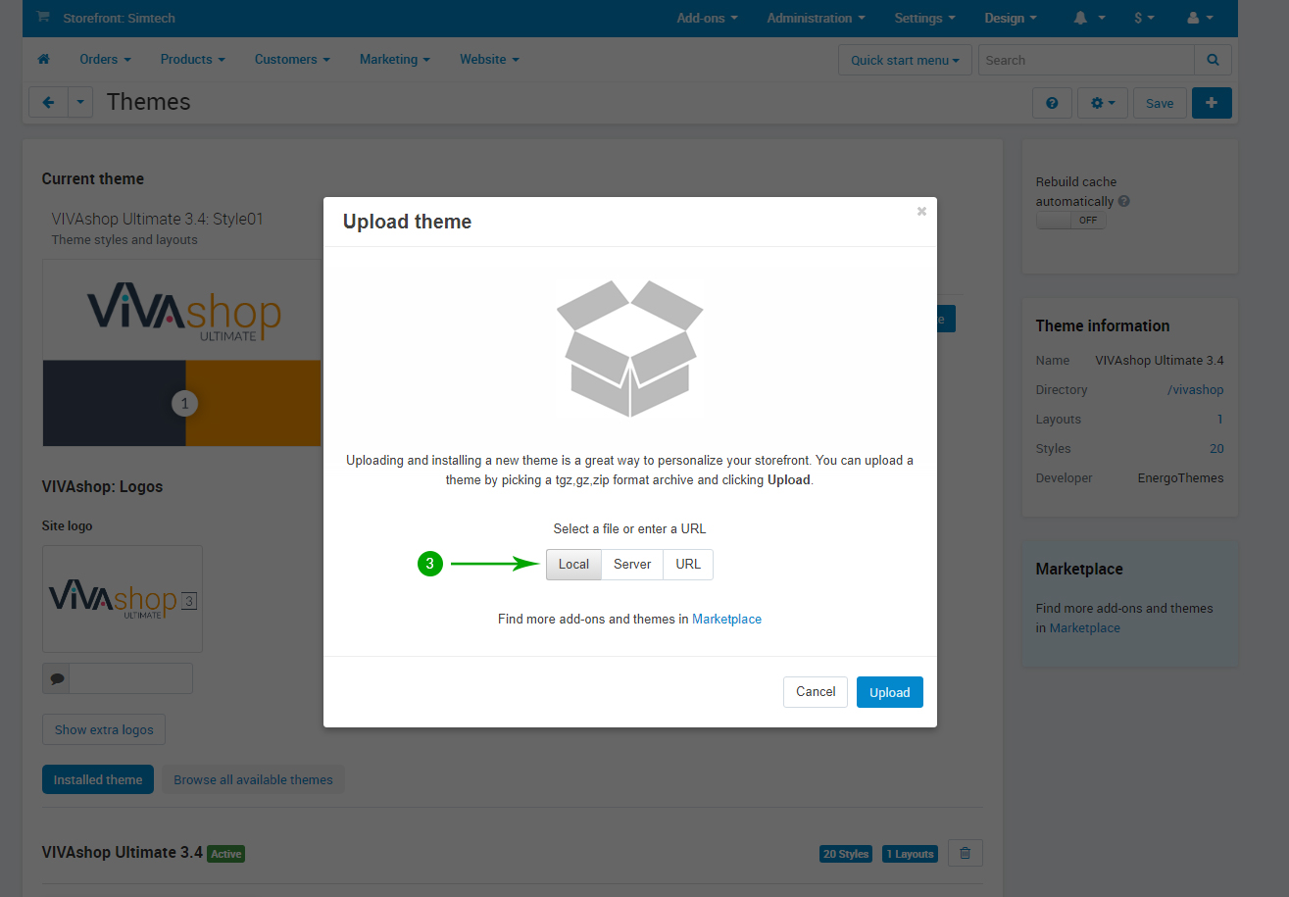
Task: Expand the currency dollar dropdown
Action: click(1144, 18)
